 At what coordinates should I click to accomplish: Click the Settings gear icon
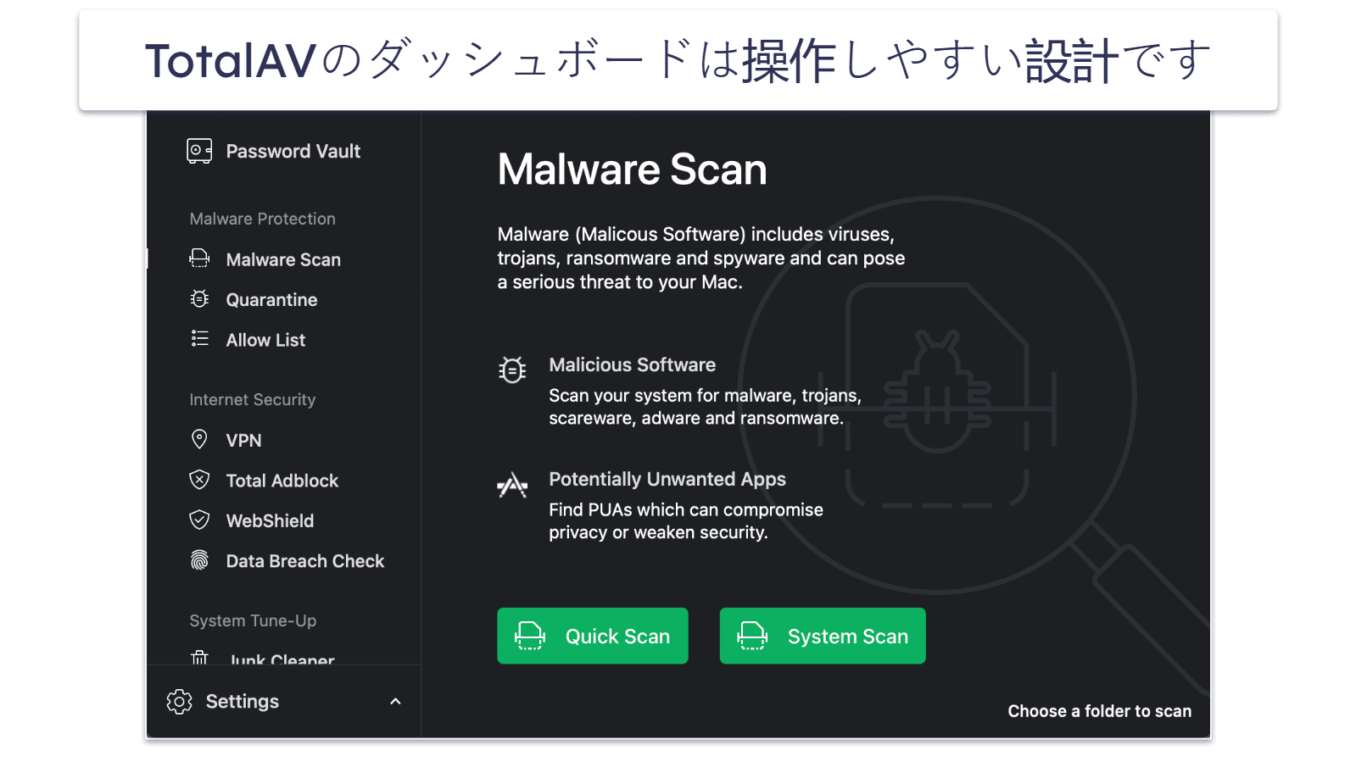point(179,702)
